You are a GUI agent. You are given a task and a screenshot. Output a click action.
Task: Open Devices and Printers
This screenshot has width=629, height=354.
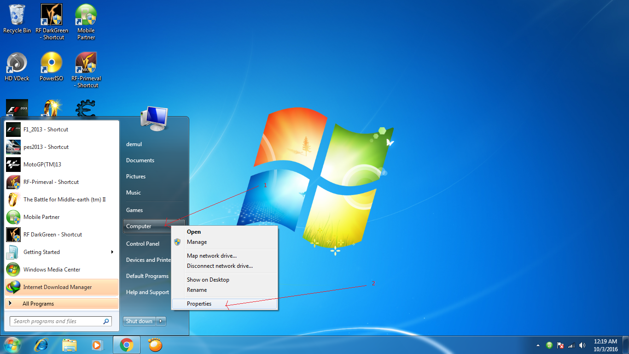click(148, 260)
